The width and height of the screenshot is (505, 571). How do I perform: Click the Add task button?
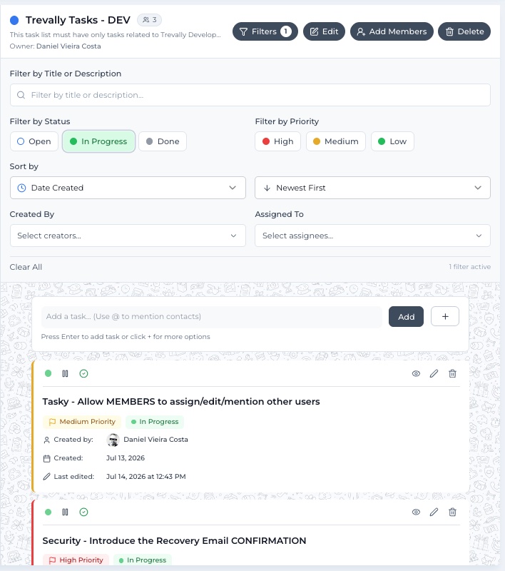[406, 317]
